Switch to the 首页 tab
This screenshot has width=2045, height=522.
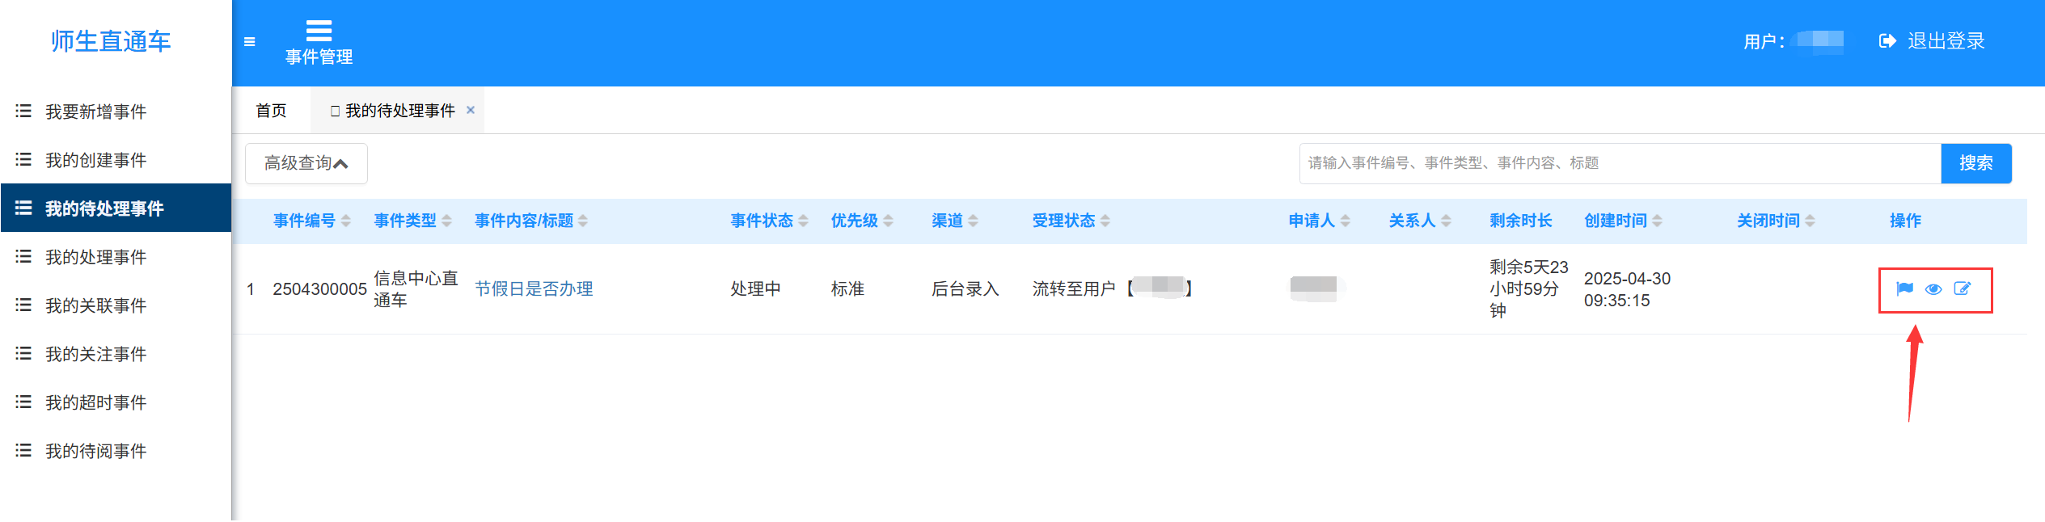tap(271, 111)
